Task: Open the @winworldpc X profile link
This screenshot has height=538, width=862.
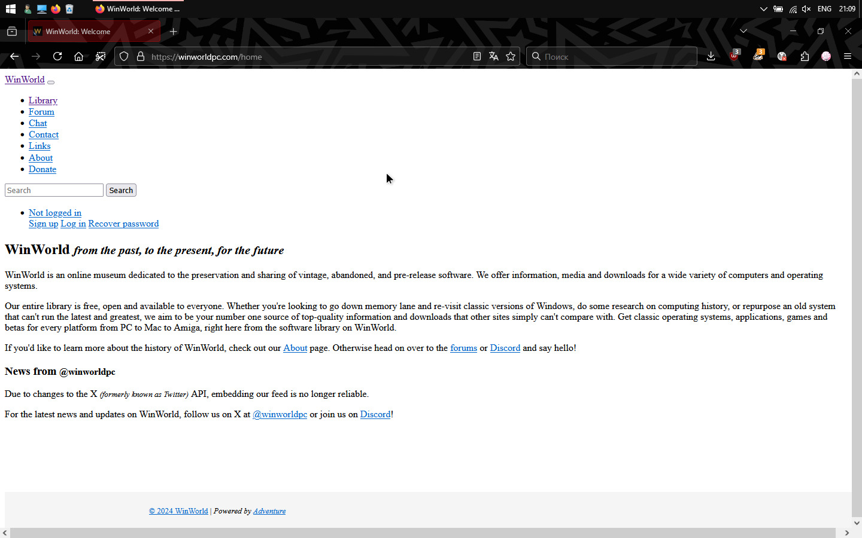Action: 280,414
